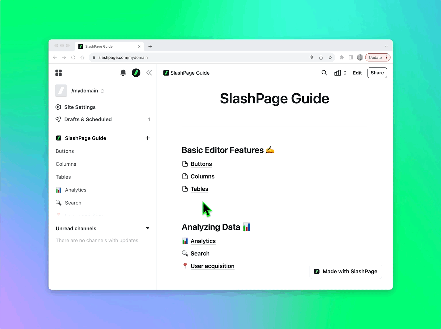Open Columns channel in sidebar
Screen dimensions: 441x329
pos(66,164)
